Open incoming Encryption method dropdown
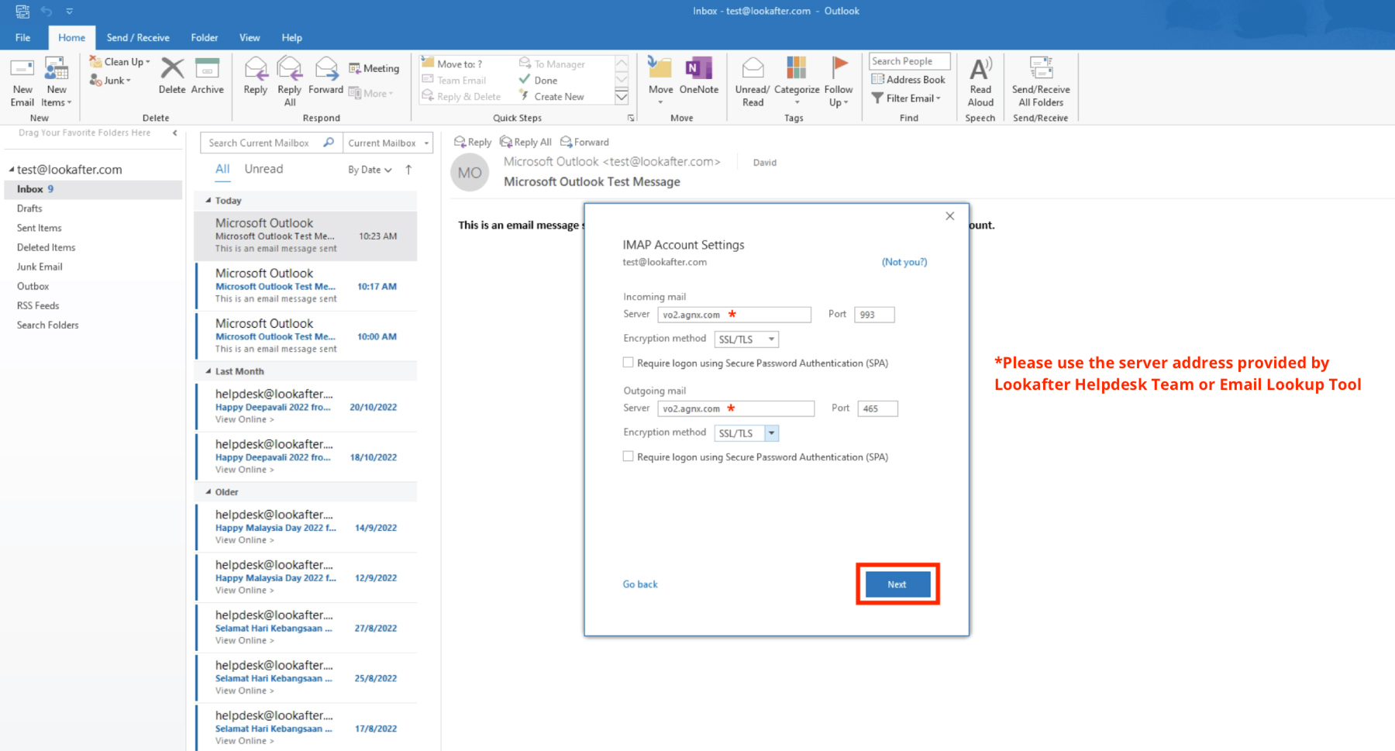Viewport: 1395px width, 751px height. click(x=771, y=339)
